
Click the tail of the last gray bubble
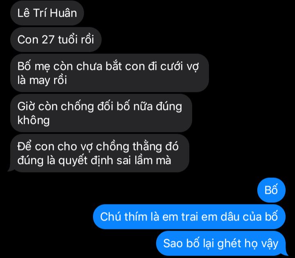pos(11,168)
